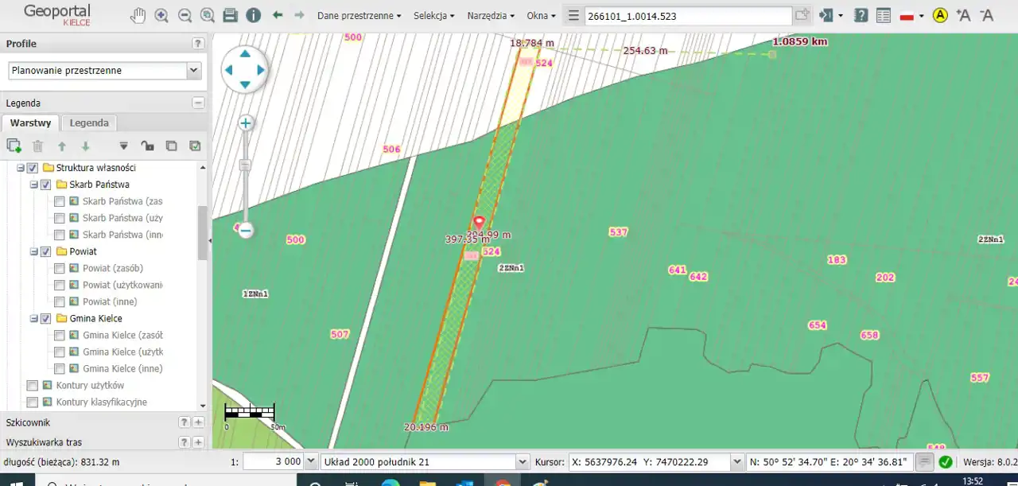Select the pan hand tool
The image size is (1018, 486).
pos(138,15)
